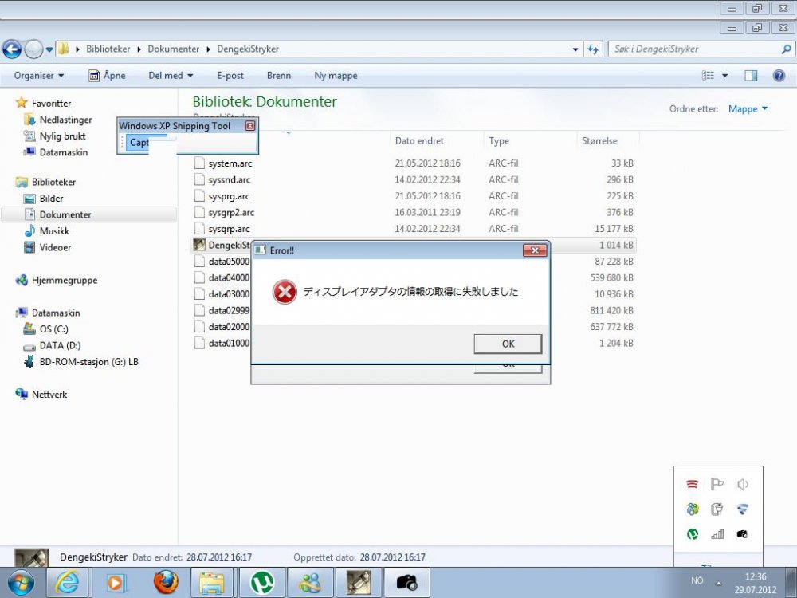This screenshot has width=797, height=598.
Task: Click Brenn in the toolbar
Action: coord(279,76)
